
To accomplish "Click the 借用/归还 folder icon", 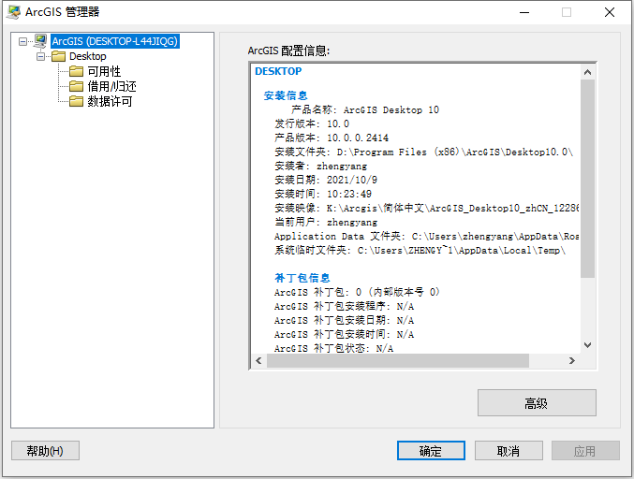I will [x=76, y=86].
